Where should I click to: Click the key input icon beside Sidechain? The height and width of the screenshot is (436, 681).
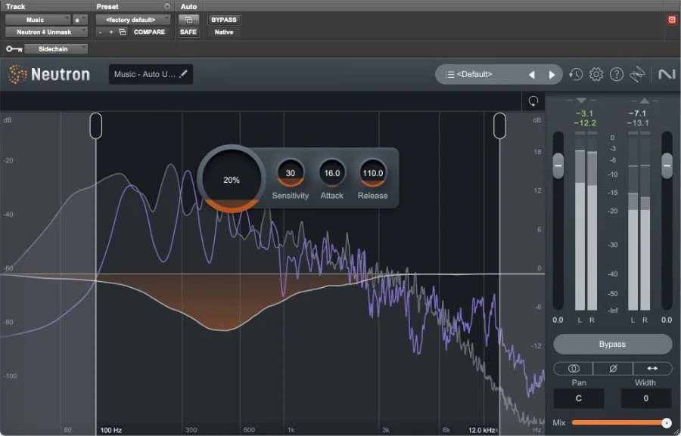[x=14, y=49]
